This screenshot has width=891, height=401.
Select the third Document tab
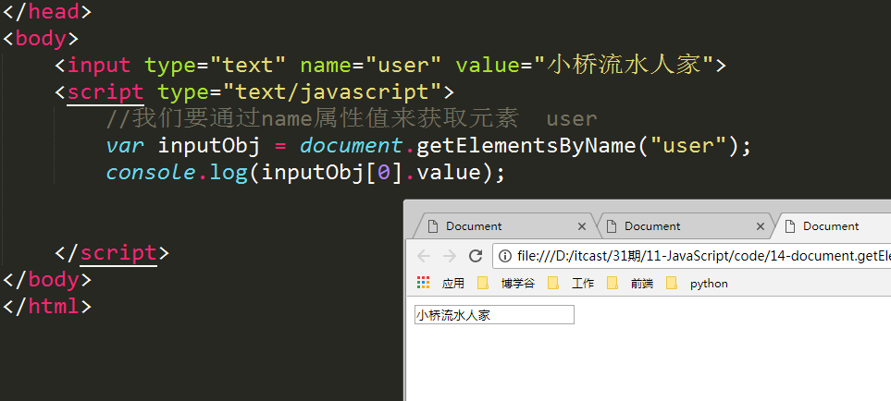click(x=833, y=226)
